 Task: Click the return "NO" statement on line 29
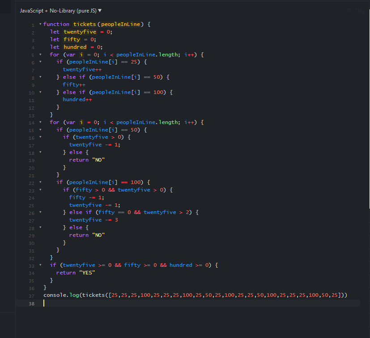click(87, 235)
